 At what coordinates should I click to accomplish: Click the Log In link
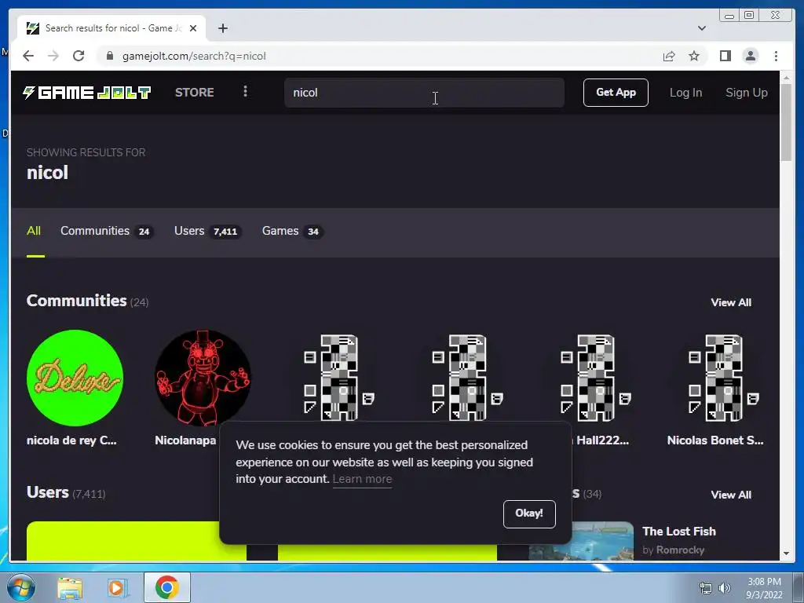685,93
